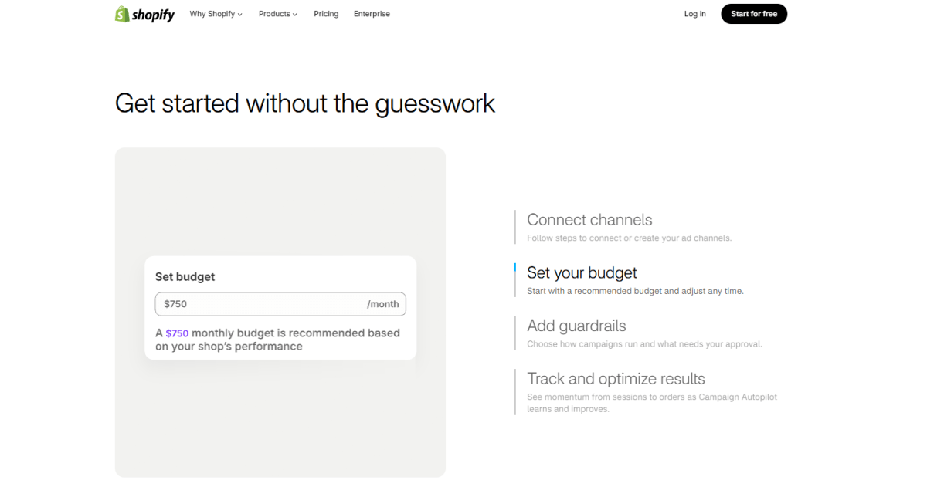The image size is (927, 497).
Task: Open the Products dropdown menu
Action: [277, 14]
